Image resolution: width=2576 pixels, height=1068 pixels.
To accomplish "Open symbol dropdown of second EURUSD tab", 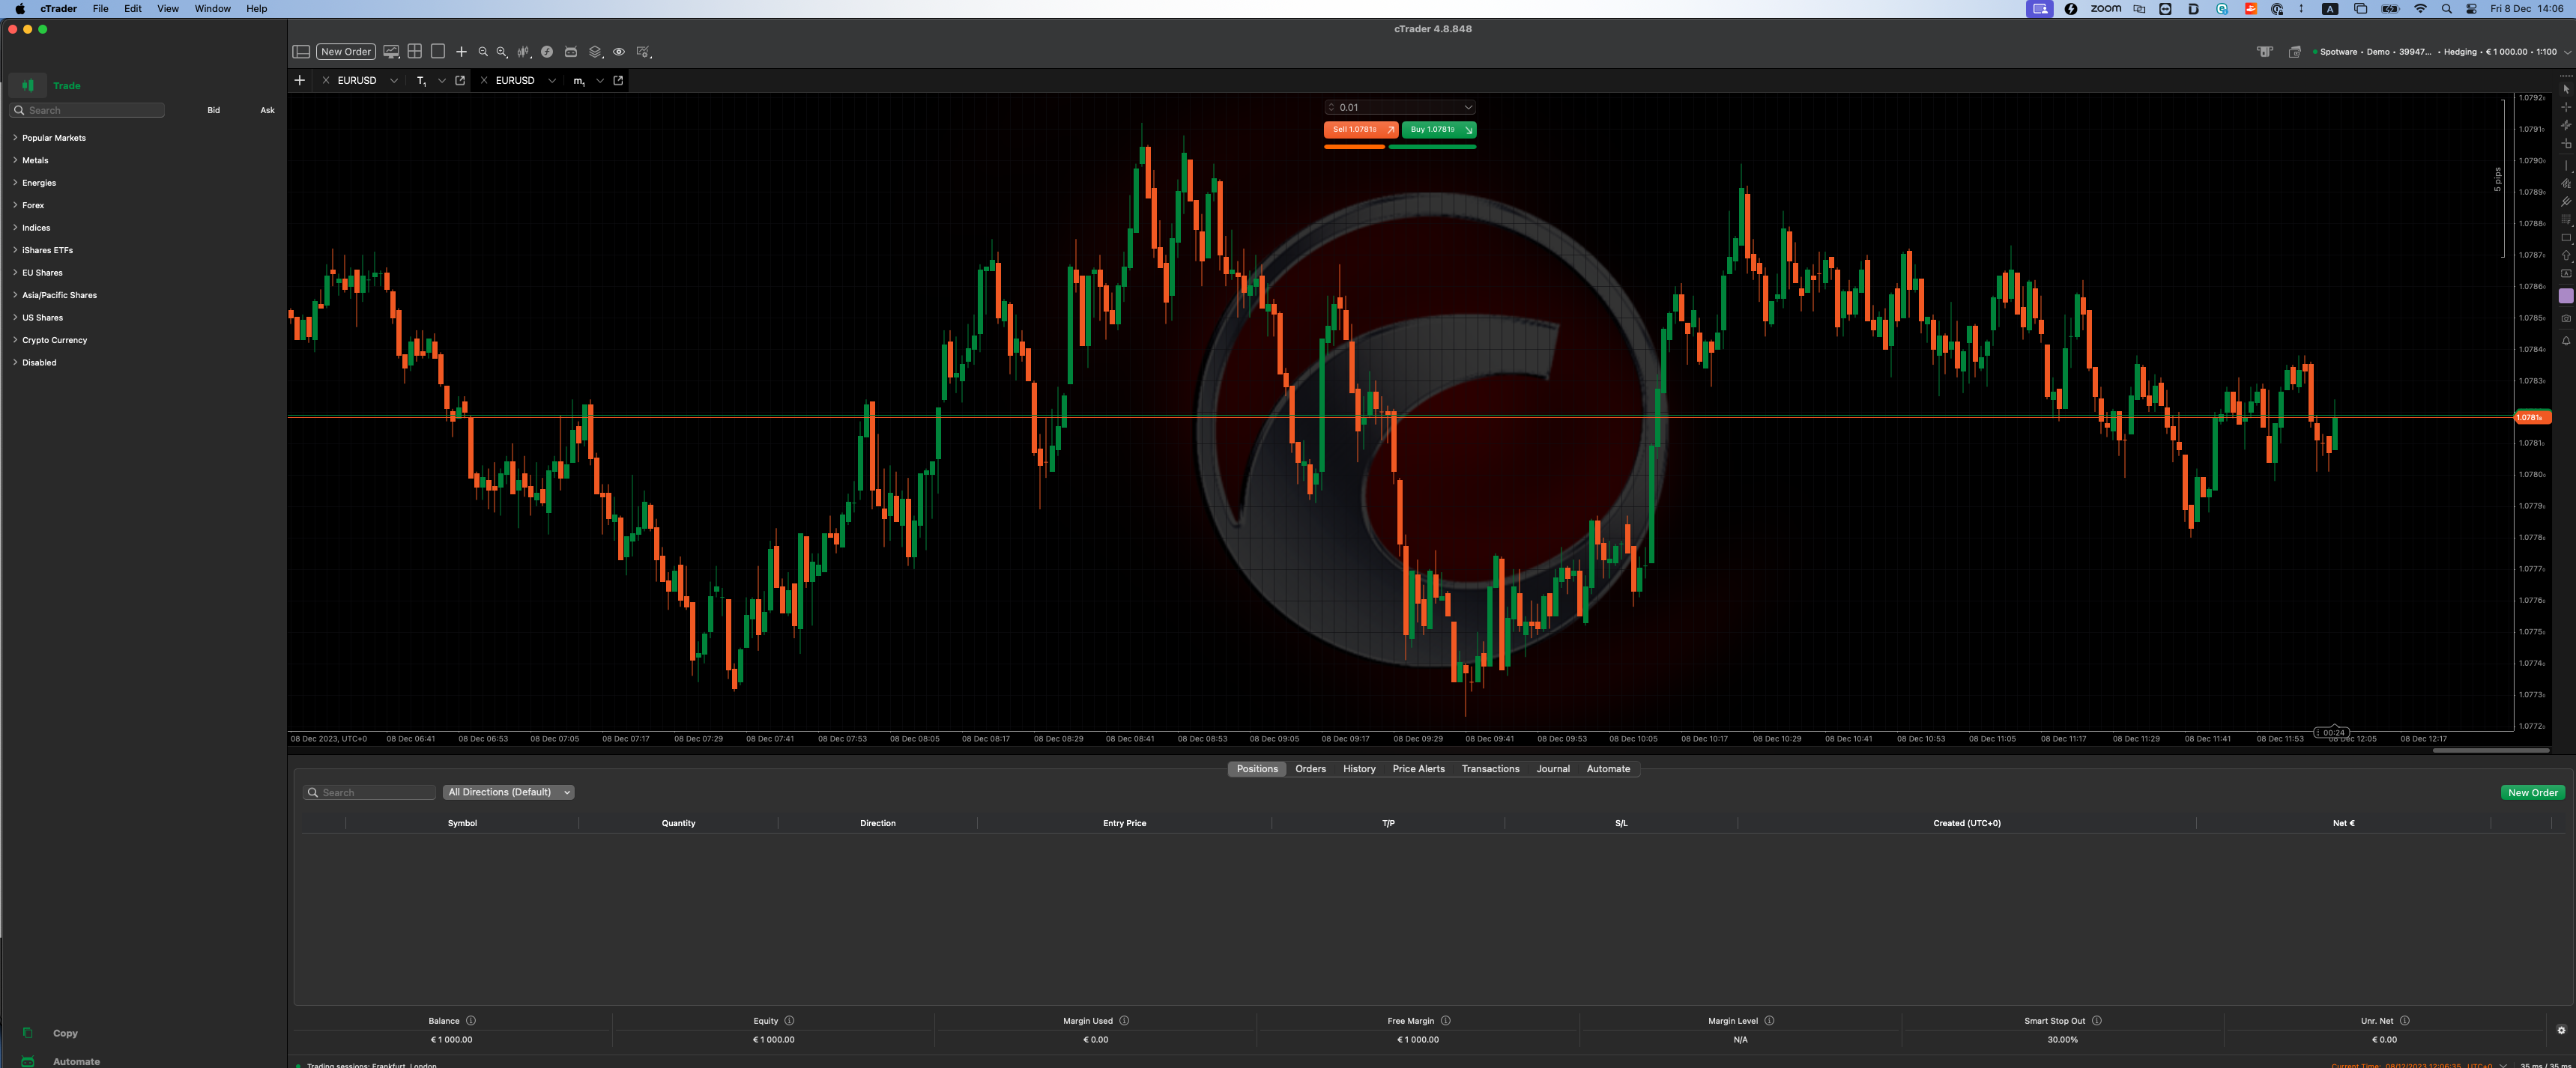I will tap(552, 81).
